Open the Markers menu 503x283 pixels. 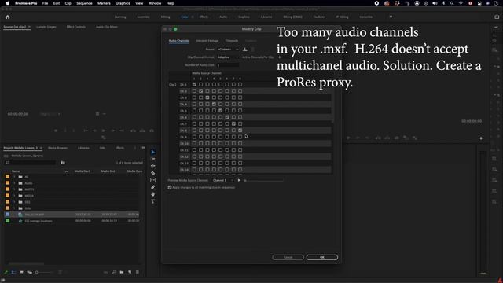(x=104, y=3)
